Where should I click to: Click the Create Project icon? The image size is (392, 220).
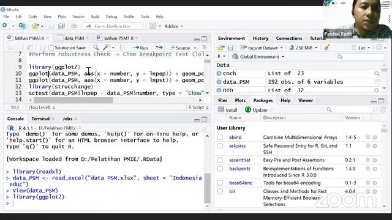pyautogui.click(x=22, y=26)
